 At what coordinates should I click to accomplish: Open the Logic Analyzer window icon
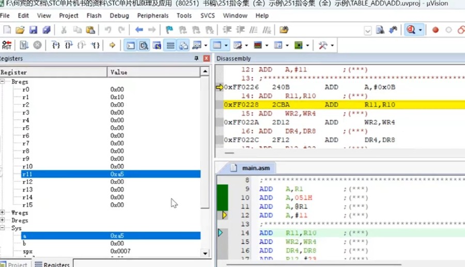pos(258,45)
